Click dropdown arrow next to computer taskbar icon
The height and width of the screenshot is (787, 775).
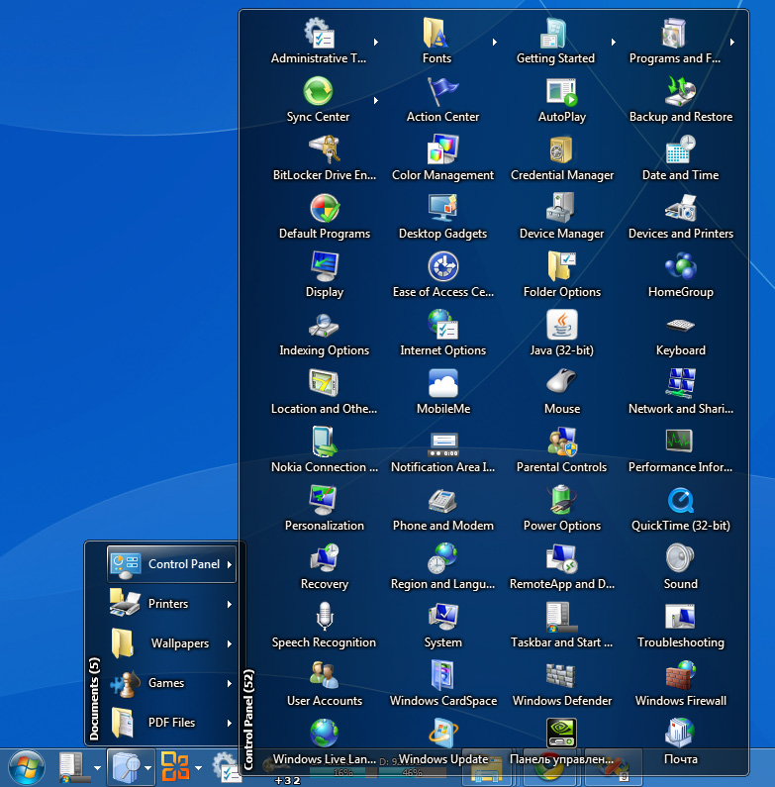tap(97, 767)
